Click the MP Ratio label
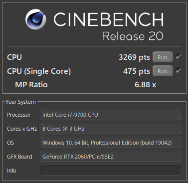The width and height of the screenshot is (188, 183). point(31,85)
